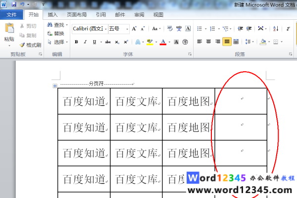This screenshot has width=297, height=198.
Task: Center the text alignment
Action: click(208, 42)
